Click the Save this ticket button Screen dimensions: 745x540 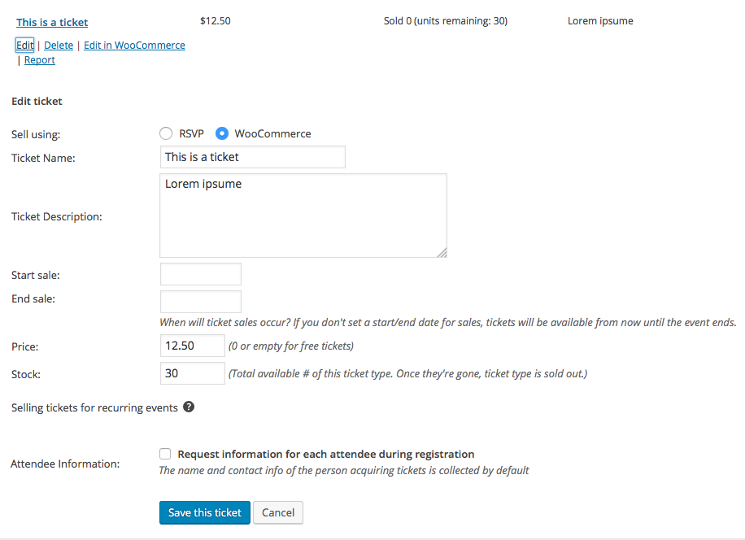pos(204,512)
